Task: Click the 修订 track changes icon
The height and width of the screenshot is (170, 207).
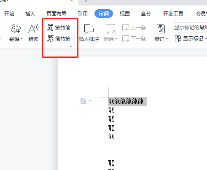Action: (x=161, y=29)
